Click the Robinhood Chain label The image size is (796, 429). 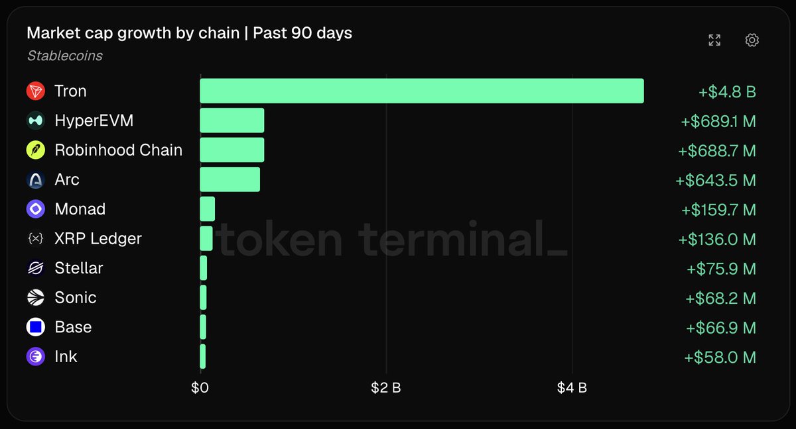click(x=118, y=150)
